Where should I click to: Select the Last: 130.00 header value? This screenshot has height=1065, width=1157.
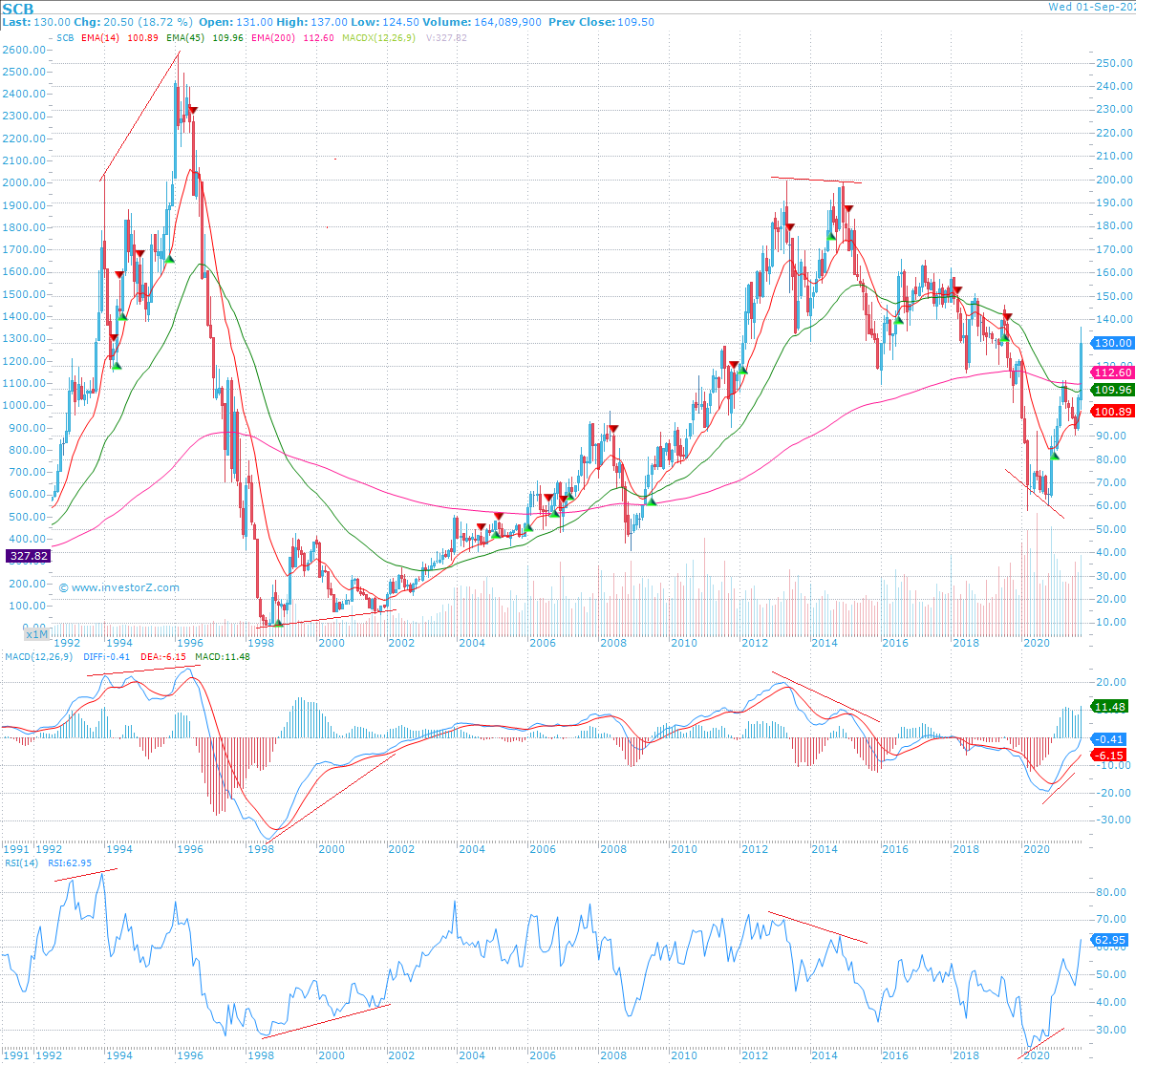point(36,22)
